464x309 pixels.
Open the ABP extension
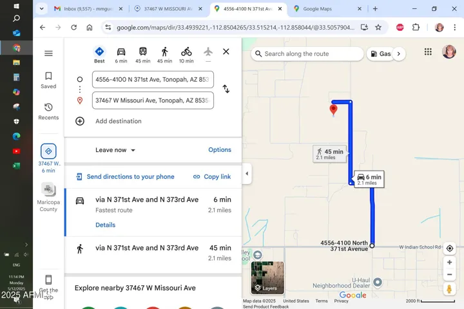(x=400, y=28)
